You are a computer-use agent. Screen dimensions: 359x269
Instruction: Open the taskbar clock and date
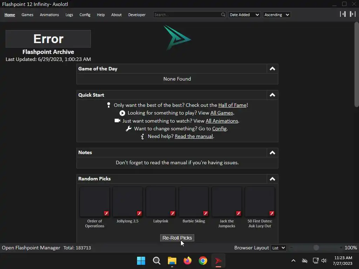tap(343, 261)
